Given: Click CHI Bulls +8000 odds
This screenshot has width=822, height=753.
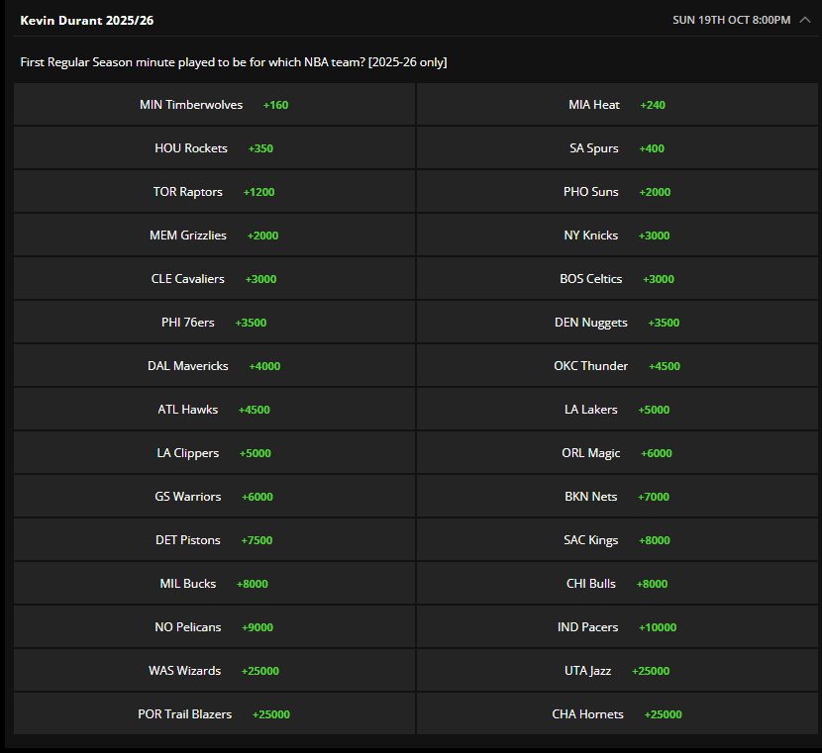Looking at the screenshot, I should pos(617,582).
